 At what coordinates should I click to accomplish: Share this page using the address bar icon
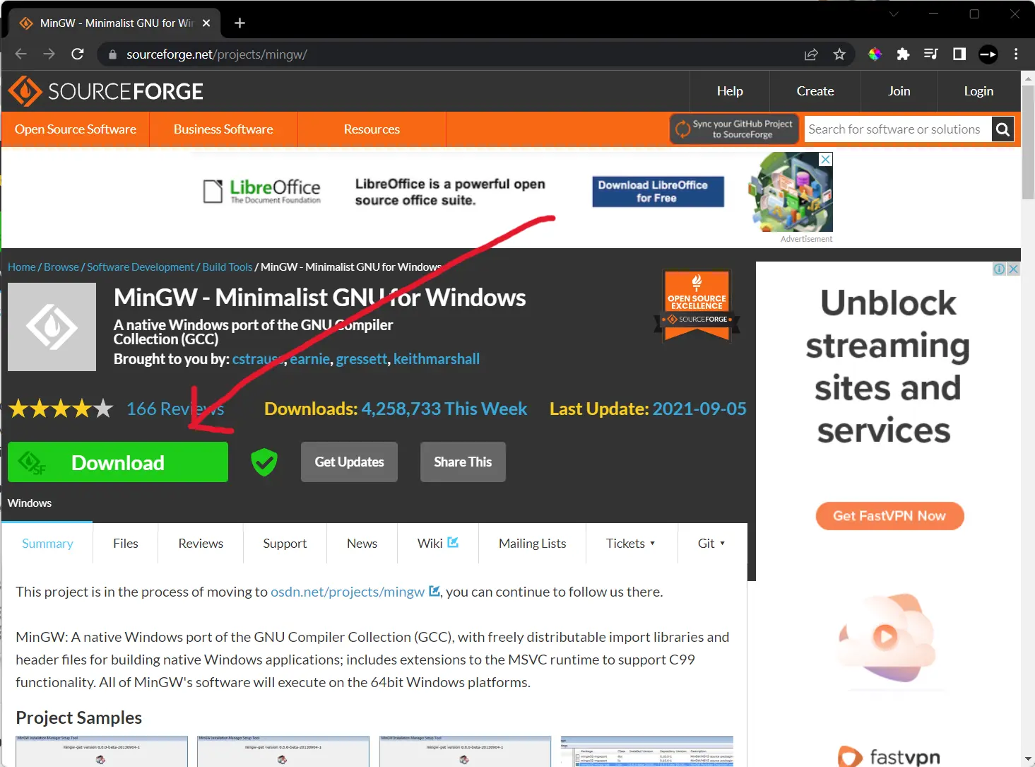tap(811, 54)
